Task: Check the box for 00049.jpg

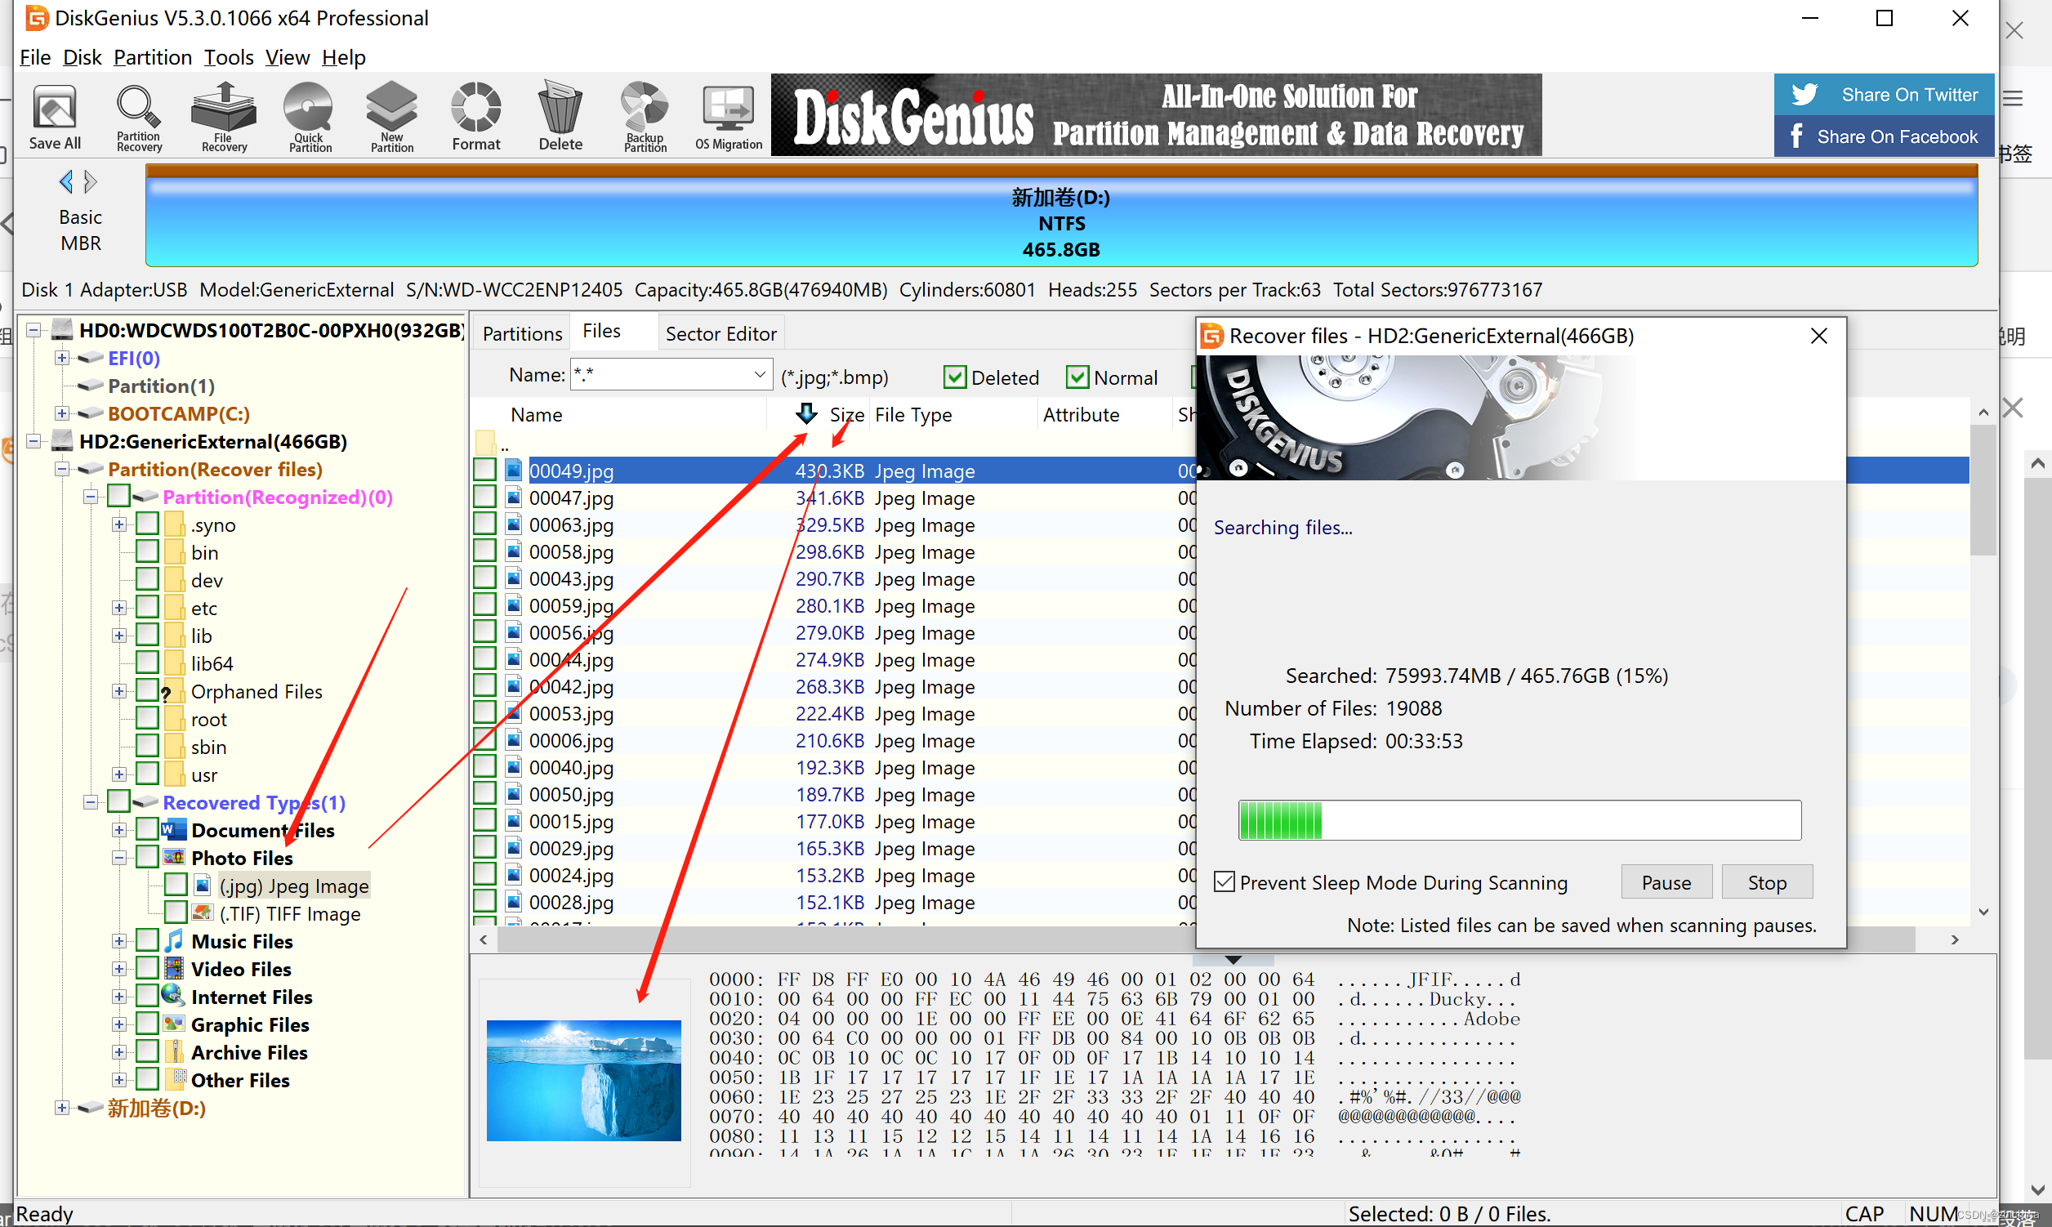Action: 484,471
